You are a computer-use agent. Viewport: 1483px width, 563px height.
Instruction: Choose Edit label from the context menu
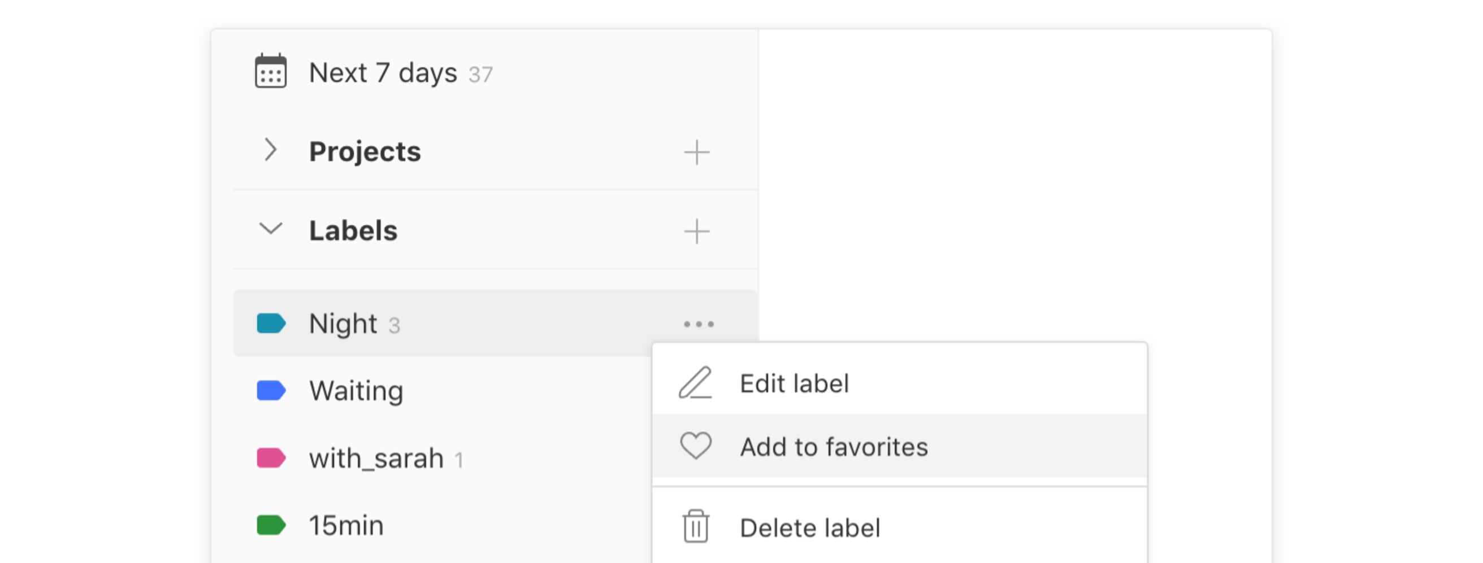(795, 383)
